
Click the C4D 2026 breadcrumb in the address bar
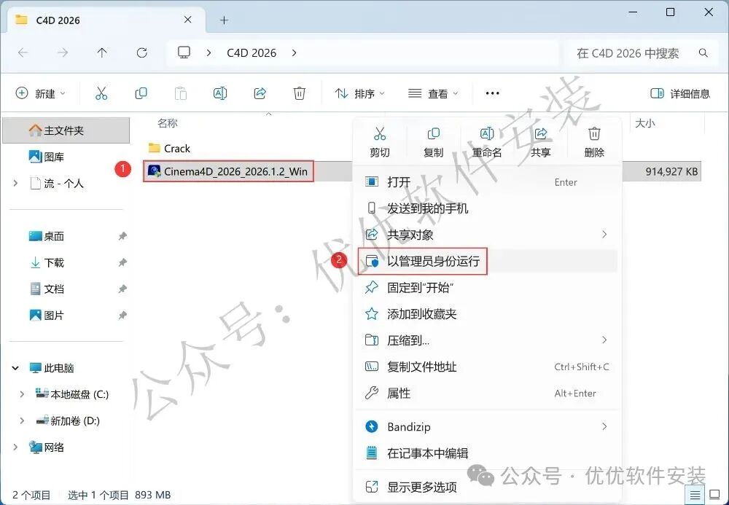[x=252, y=53]
